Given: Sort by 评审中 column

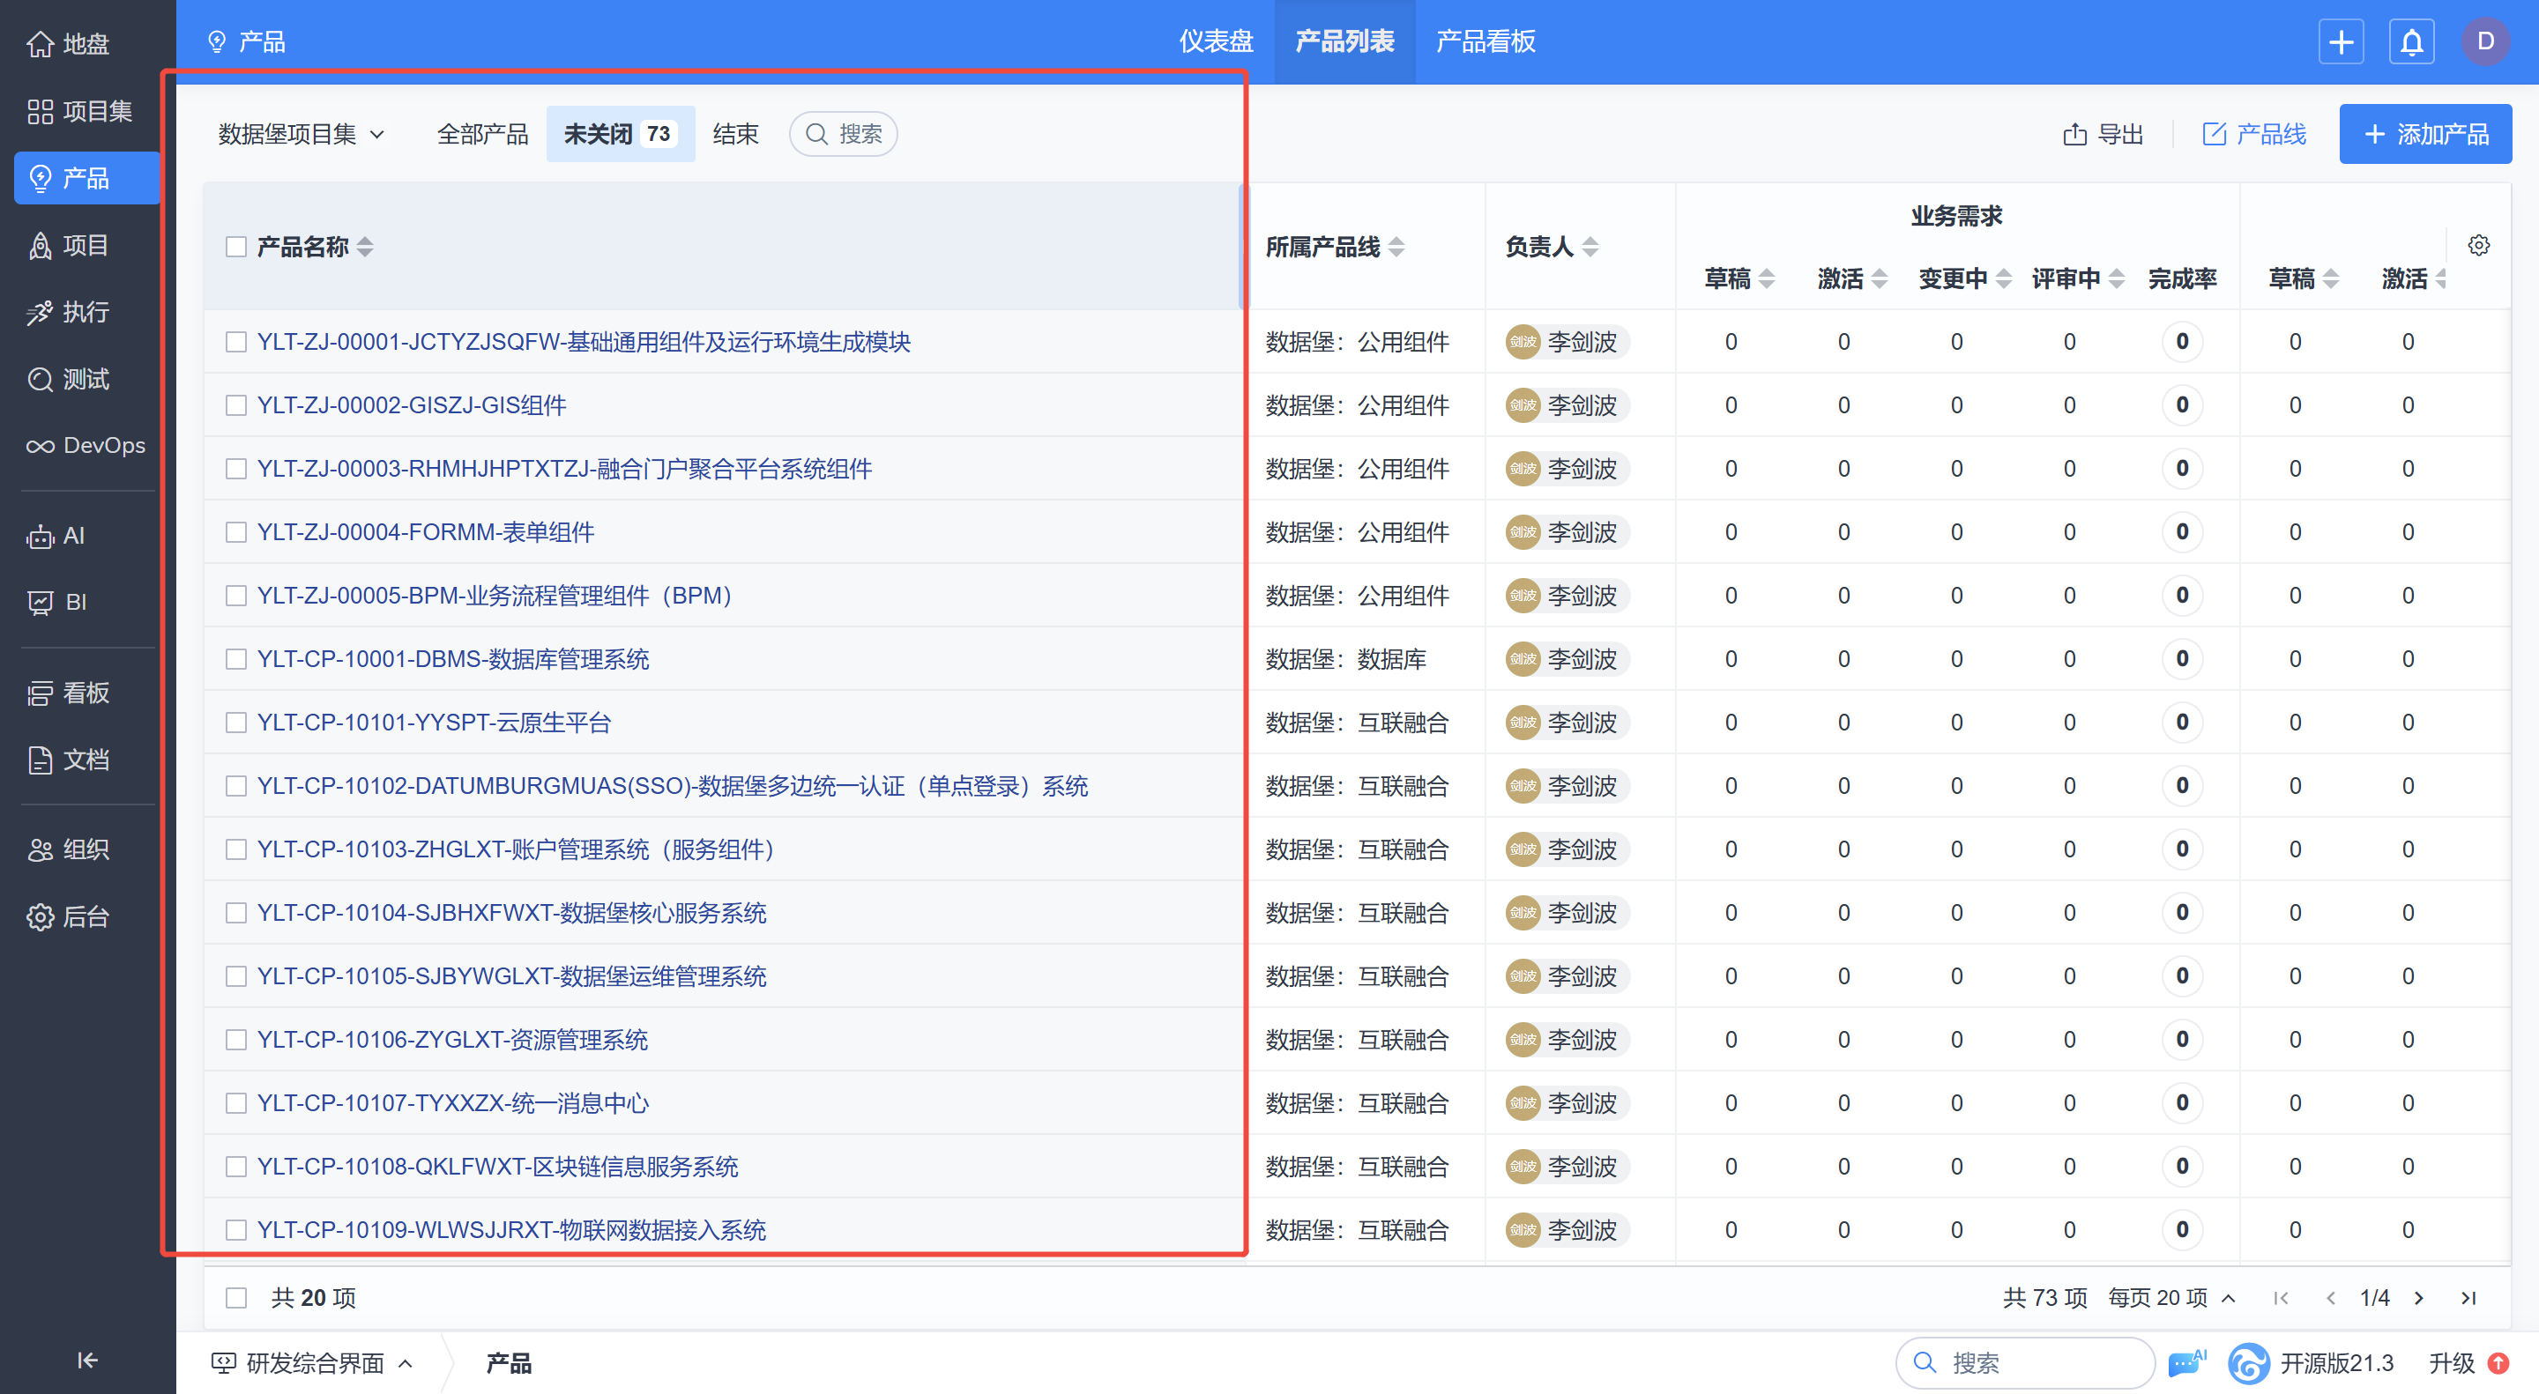Looking at the screenshot, I should pos(2117,278).
